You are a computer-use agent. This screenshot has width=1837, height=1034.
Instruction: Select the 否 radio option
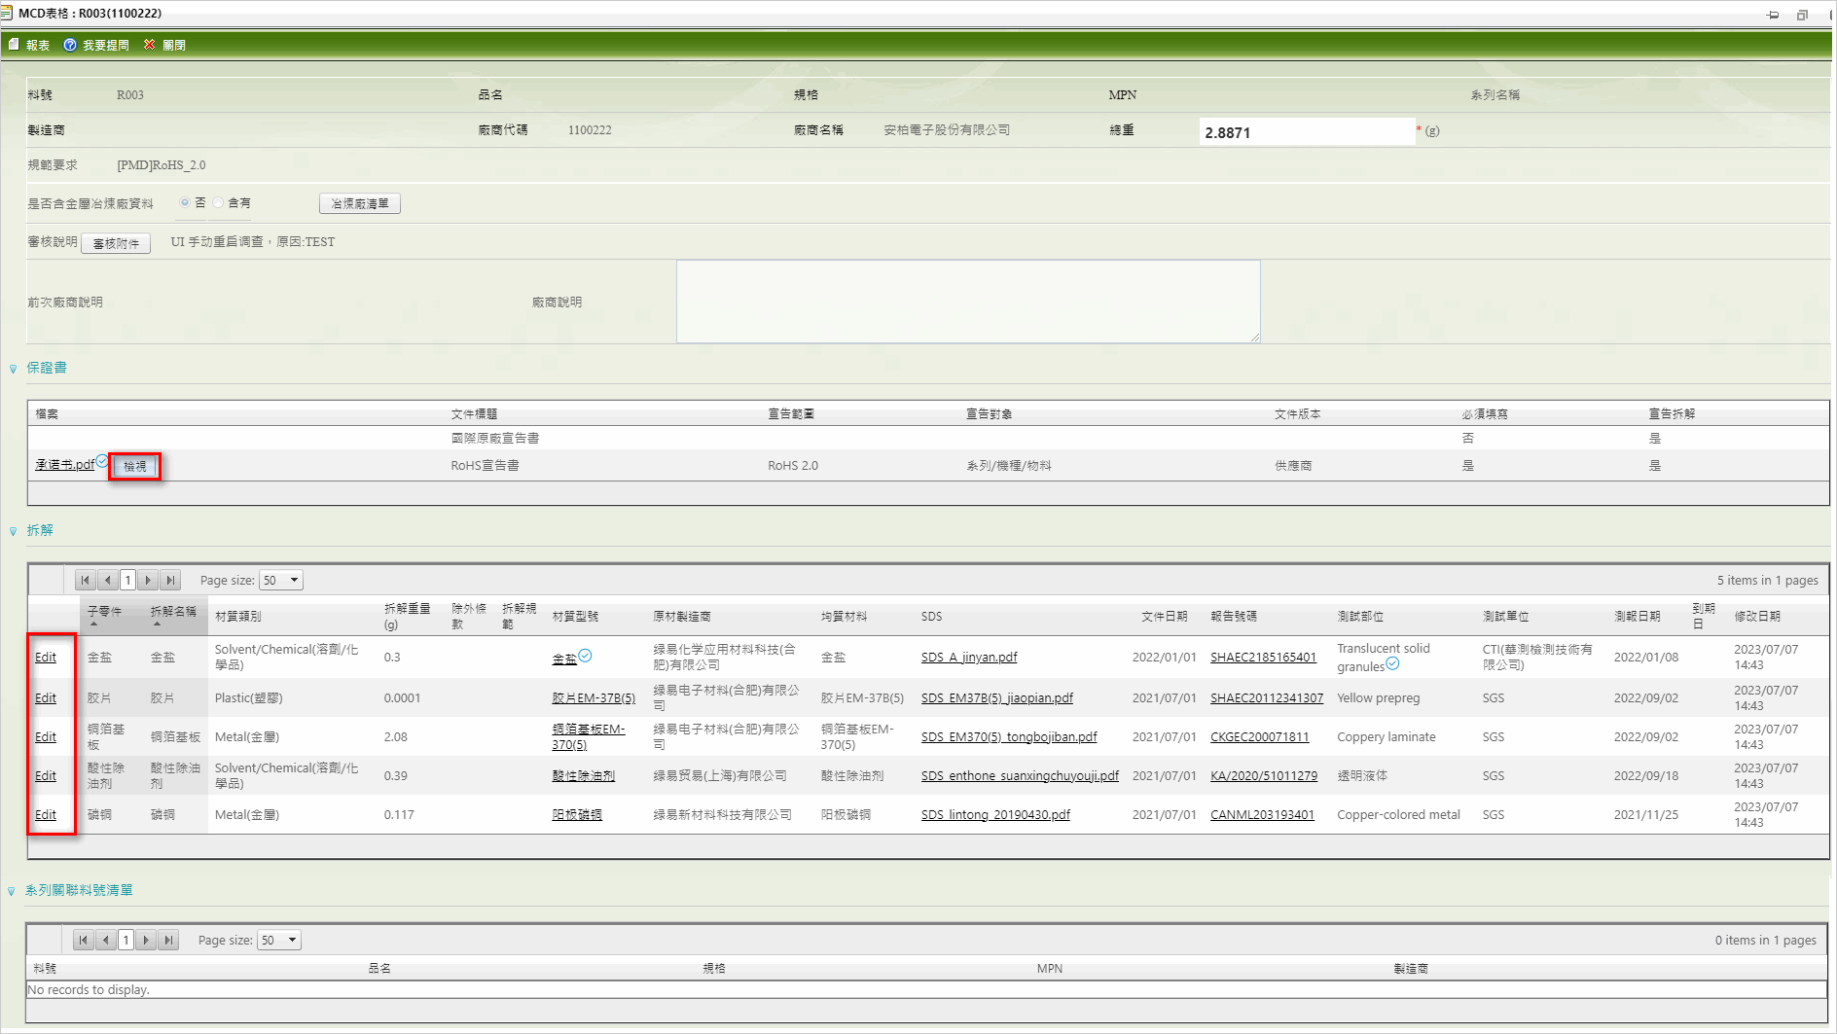click(185, 202)
